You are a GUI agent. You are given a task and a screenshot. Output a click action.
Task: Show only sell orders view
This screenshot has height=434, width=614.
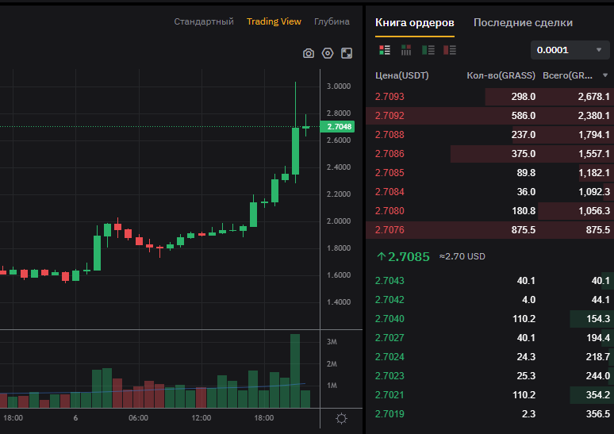tap(450, 50)
